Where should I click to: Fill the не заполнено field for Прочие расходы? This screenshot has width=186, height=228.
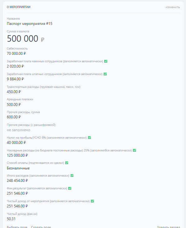[18, 130]
